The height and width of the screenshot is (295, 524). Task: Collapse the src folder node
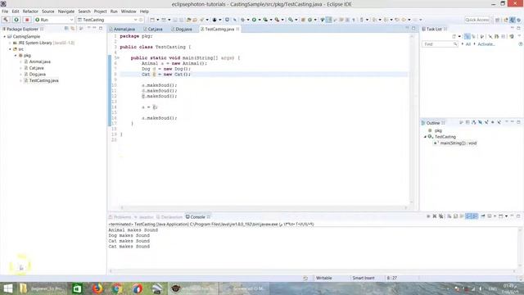click(10, 49)
